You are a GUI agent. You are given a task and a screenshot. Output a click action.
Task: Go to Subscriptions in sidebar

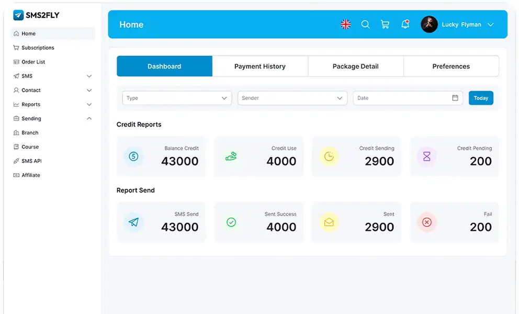pyautogui.click(x=38, y=48)
